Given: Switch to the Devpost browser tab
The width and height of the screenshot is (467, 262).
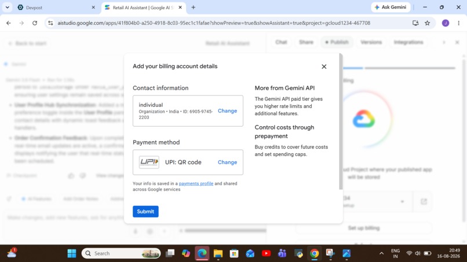Looking at the screenshot, I should 55,8.
